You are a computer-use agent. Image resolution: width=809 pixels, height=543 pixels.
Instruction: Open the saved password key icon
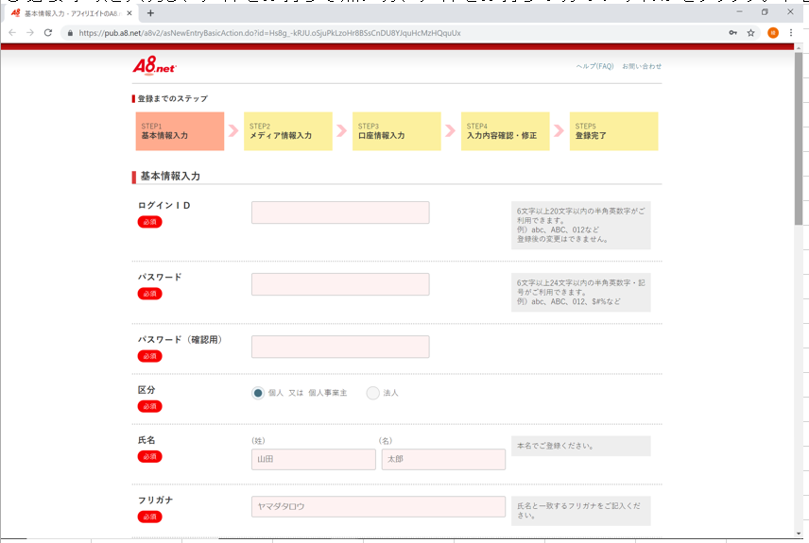click(732, 32)
